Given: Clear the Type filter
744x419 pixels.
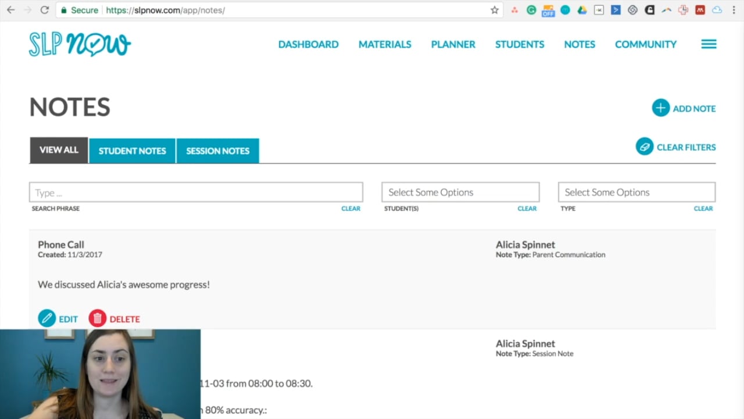Looking at the screenshot, I should 703,208.
